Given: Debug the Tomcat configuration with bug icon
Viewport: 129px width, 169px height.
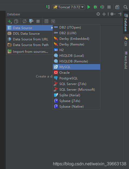Looking at the screenshot, I should 95,7.
